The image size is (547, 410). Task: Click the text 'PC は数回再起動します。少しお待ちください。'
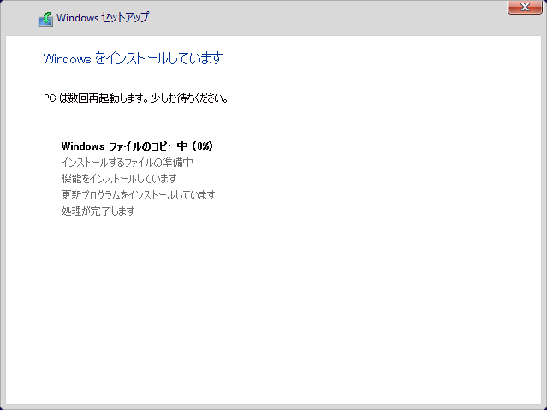pyautogui.click(x=136, y=98)
